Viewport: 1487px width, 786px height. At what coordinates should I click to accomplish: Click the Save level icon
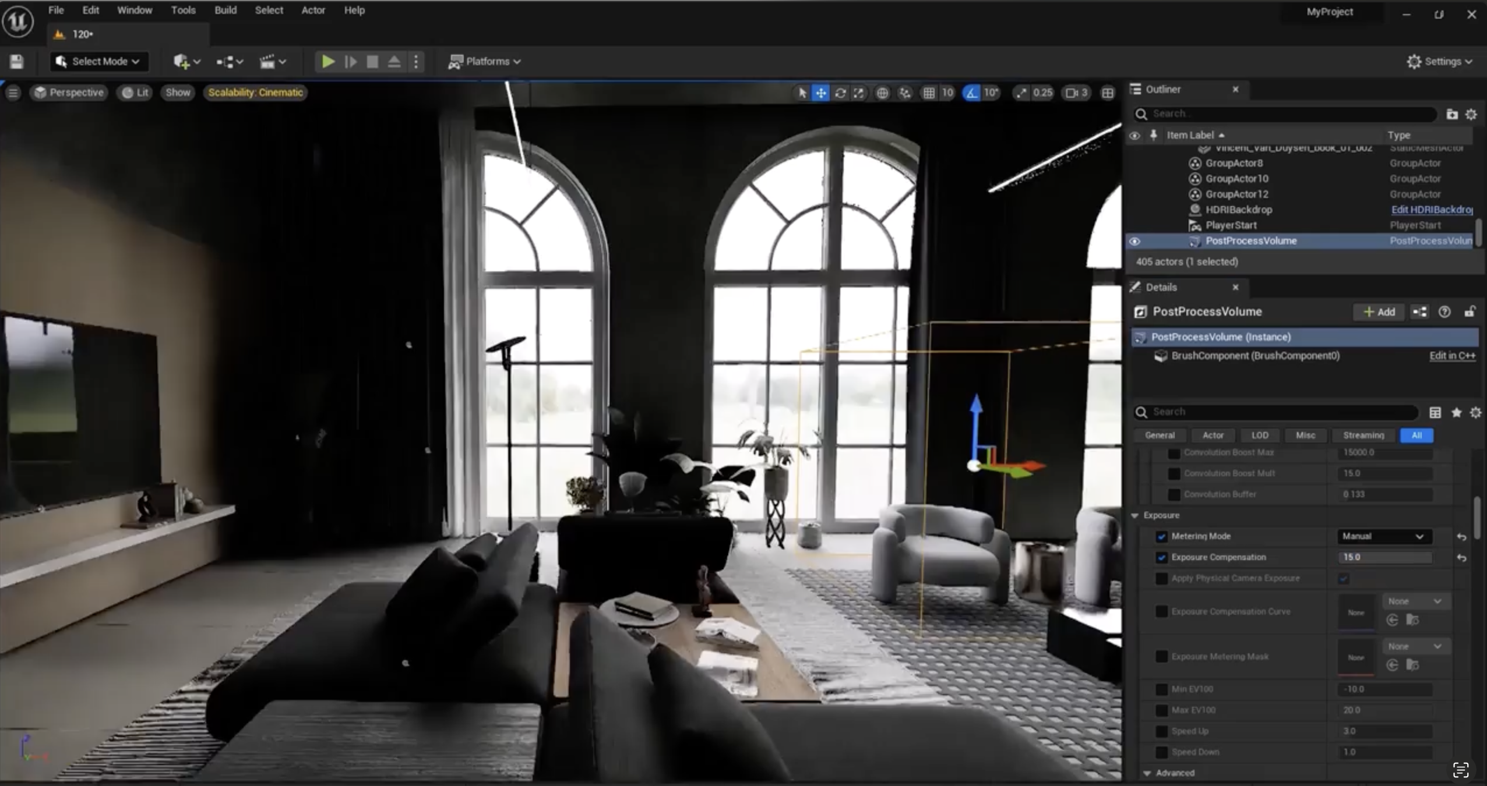[x=16, y=62]
